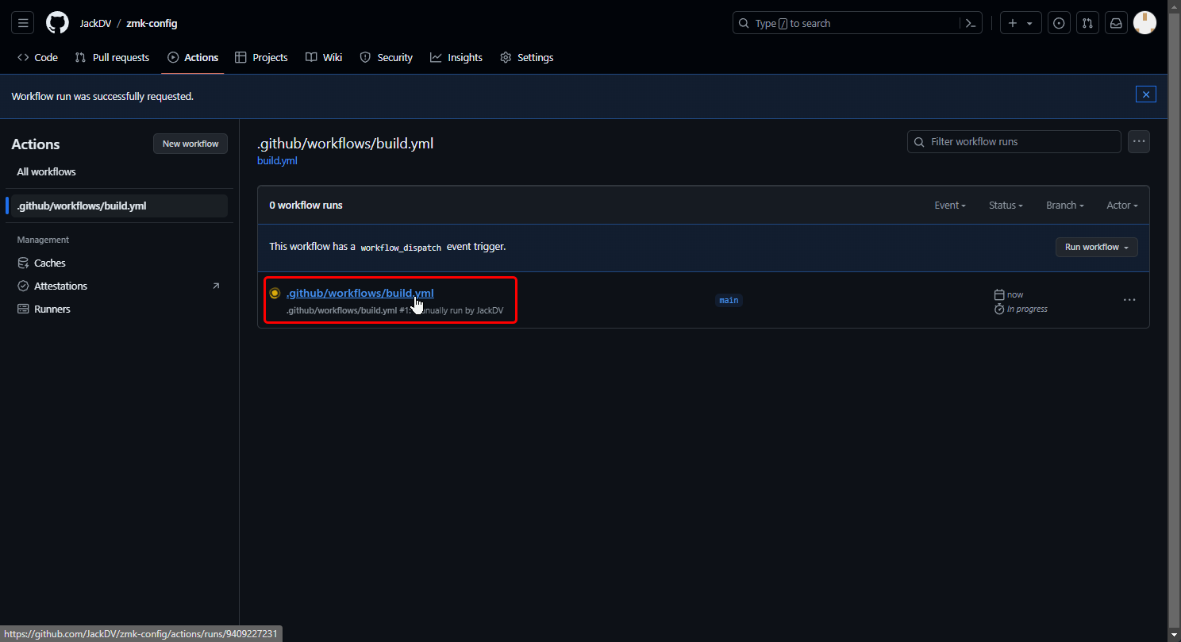The image size is (1181, 642).
Task: Open Caches in the Management sidebar
Action: point(50,263)
